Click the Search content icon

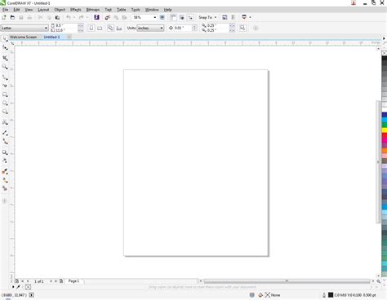click(96, 17)
